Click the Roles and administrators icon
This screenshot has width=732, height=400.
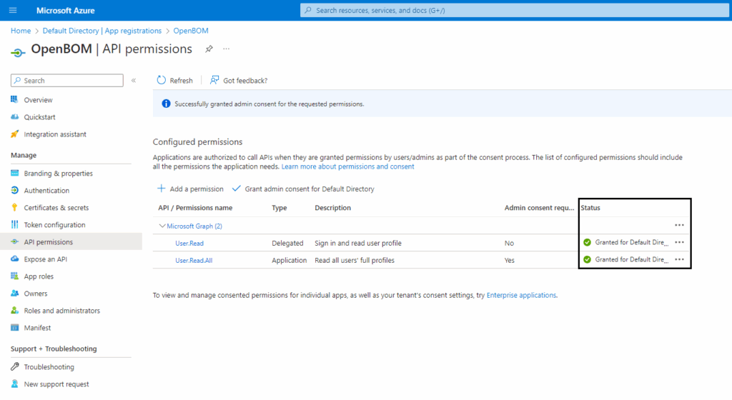14,311
